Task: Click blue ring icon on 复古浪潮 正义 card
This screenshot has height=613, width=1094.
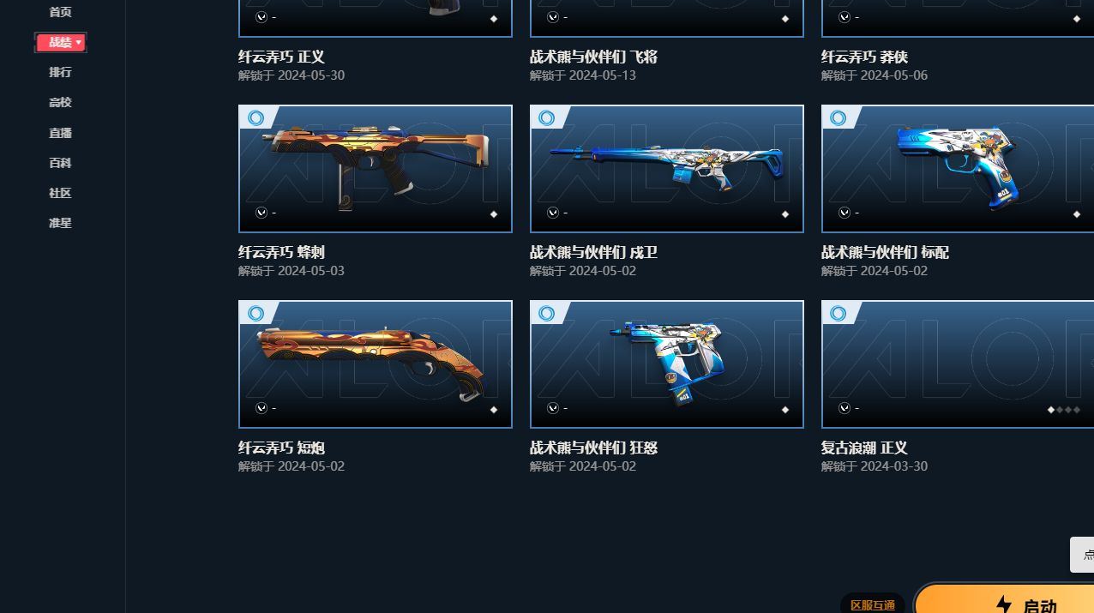Action: coord(839,314)
